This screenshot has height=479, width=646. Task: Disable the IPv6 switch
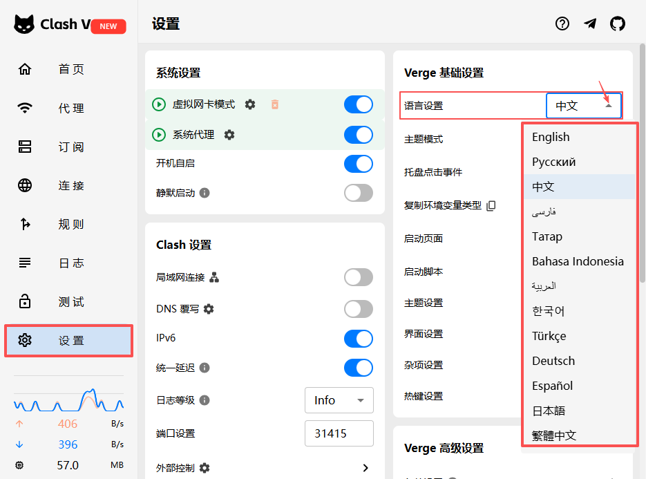(359, 339)
